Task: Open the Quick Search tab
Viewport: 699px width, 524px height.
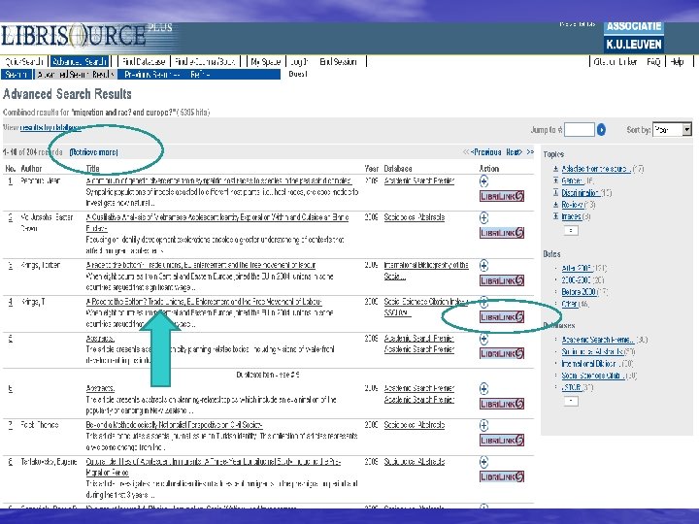Action: click(x=24, y=61)
